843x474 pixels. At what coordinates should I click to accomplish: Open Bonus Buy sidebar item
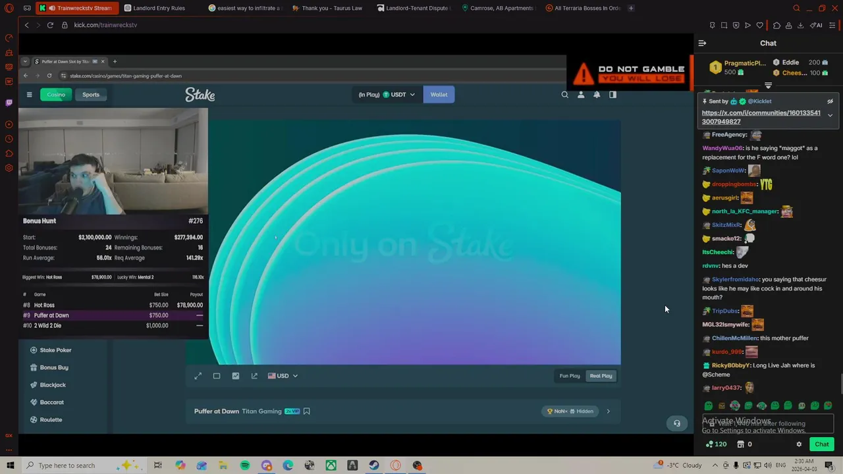[x=54, y=367]
